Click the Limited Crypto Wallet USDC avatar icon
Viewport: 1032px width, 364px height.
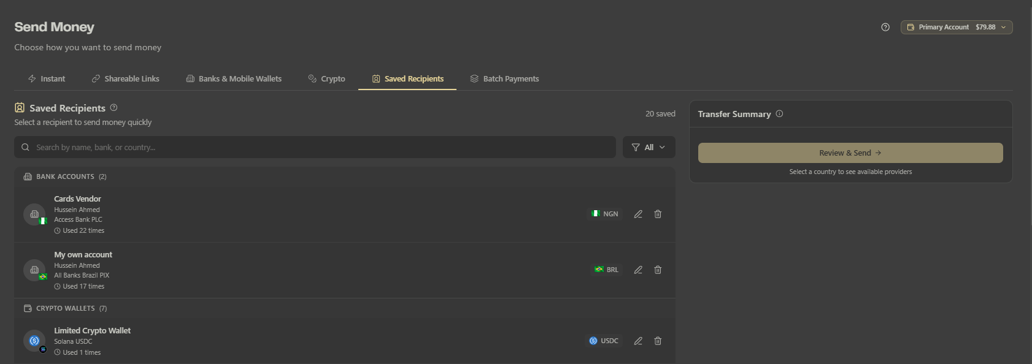[34, 341]
